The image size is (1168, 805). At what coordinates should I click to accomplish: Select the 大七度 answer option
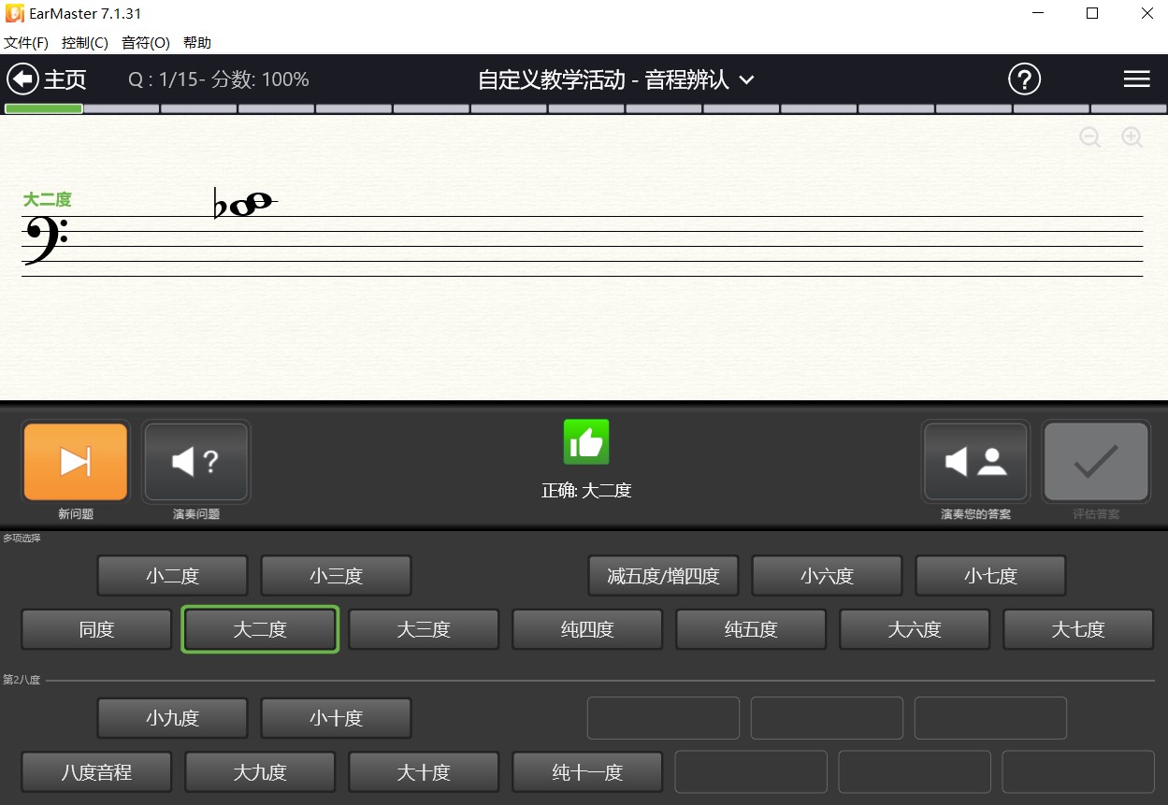pyautogui.click(x=1077, y=629)
